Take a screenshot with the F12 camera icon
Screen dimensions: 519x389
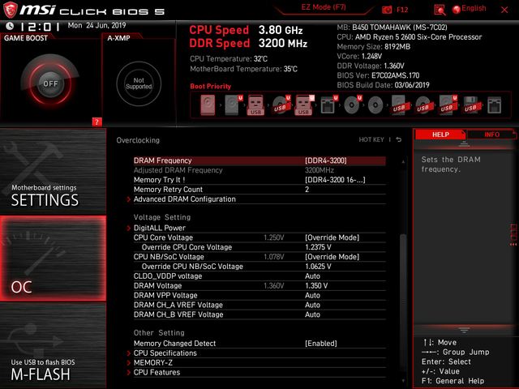point(387,10)
